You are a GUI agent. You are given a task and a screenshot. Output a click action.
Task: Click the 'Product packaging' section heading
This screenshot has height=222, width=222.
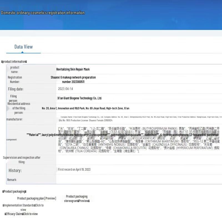coord(14,191)
